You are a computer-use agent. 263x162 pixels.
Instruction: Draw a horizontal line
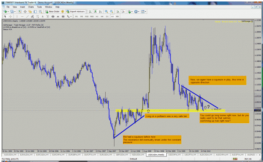22,16
